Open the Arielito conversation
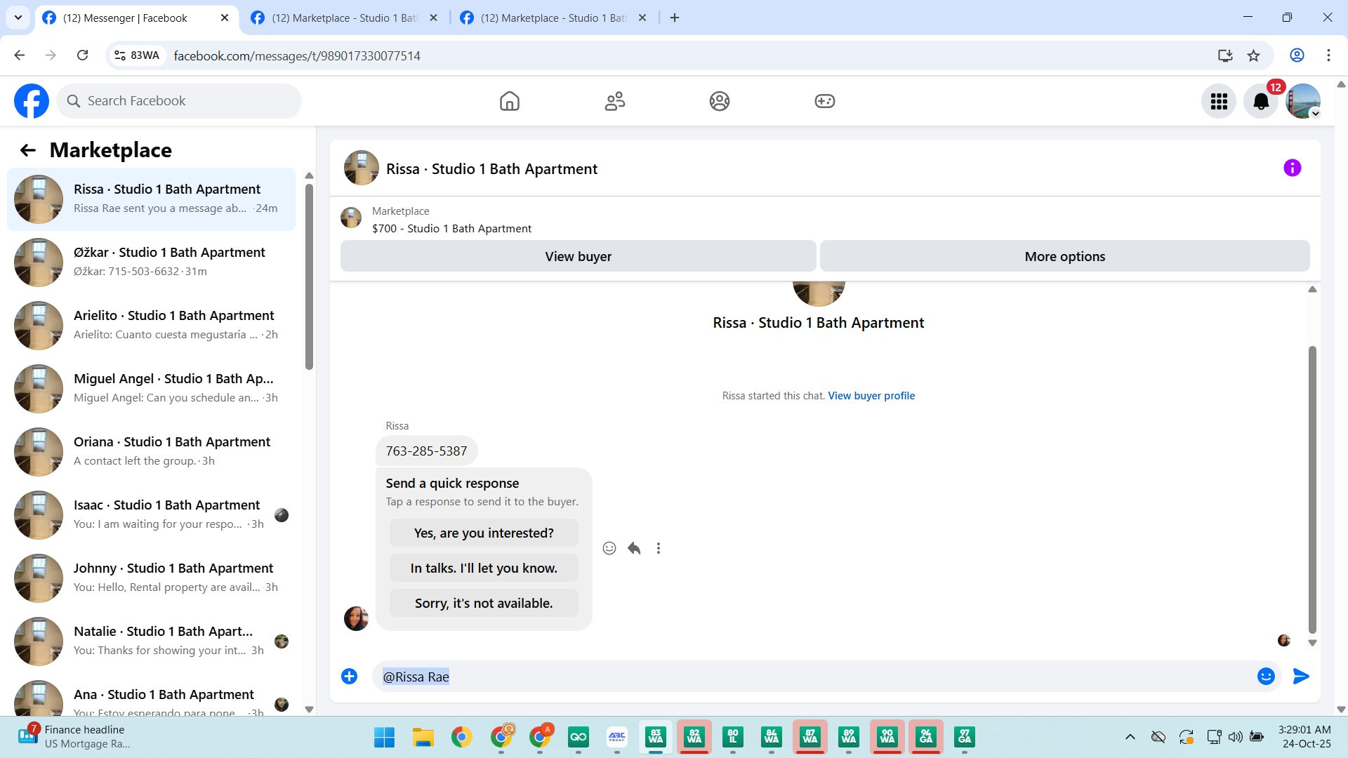 (x=151, y=325)
